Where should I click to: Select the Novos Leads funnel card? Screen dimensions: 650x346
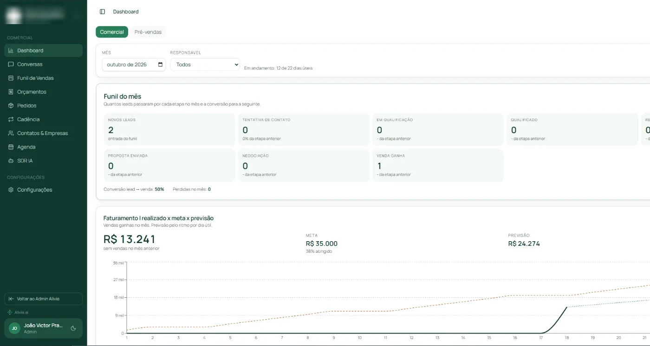click(169, 129)
